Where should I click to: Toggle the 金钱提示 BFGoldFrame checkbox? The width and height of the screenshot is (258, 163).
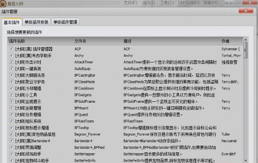coord(11,101)
